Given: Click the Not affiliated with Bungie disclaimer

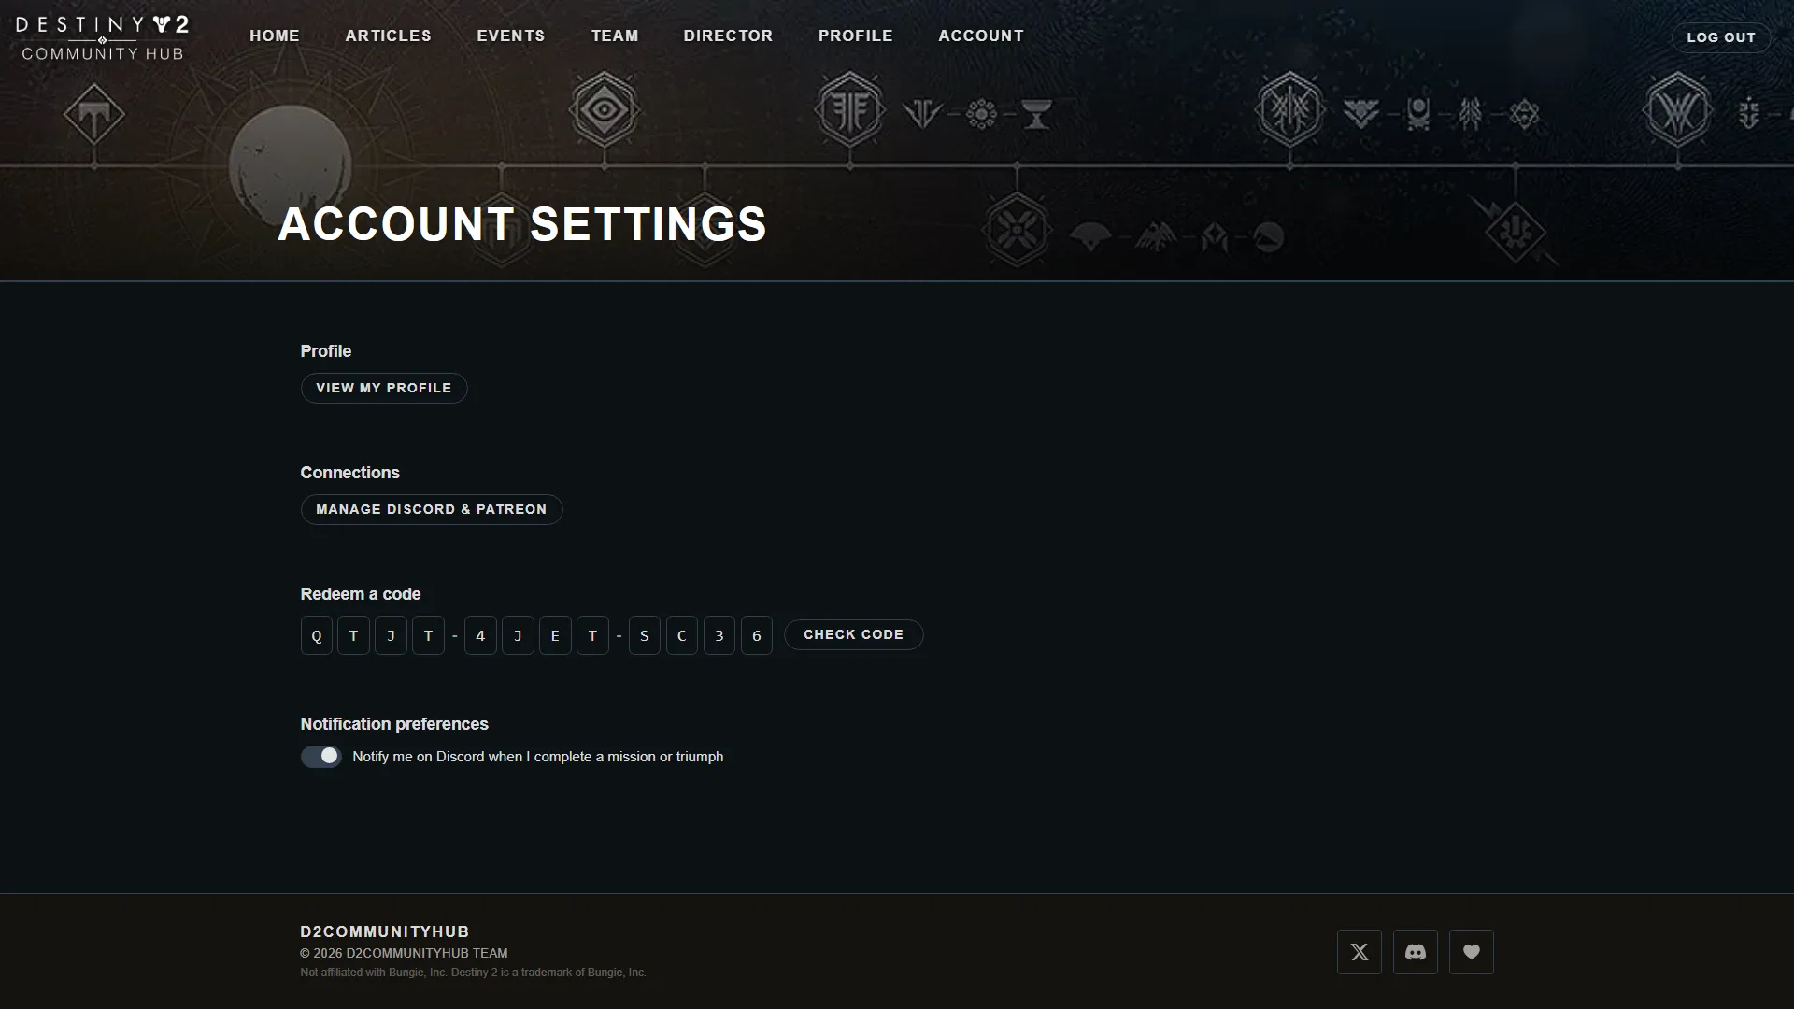Looking at the screenshot, I should click(474, 973).
